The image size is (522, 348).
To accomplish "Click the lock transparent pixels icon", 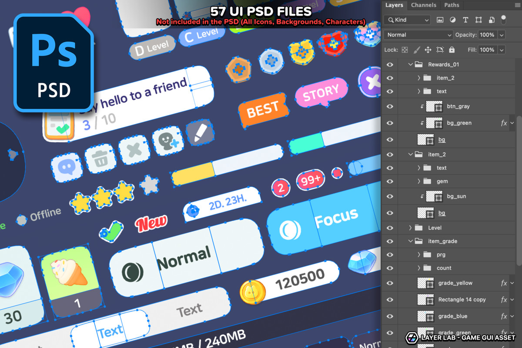I will click(x=405, y=50).
